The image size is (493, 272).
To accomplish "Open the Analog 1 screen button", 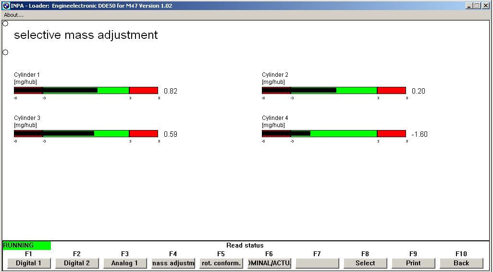I will 125,263.
